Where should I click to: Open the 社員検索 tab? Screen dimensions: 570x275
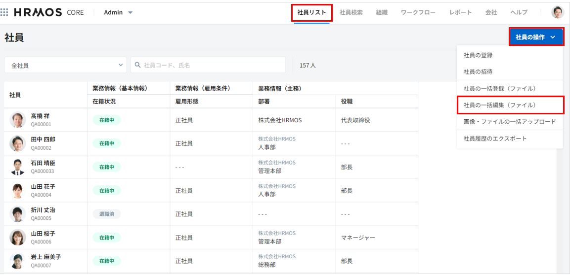click(x=351, y=12)
